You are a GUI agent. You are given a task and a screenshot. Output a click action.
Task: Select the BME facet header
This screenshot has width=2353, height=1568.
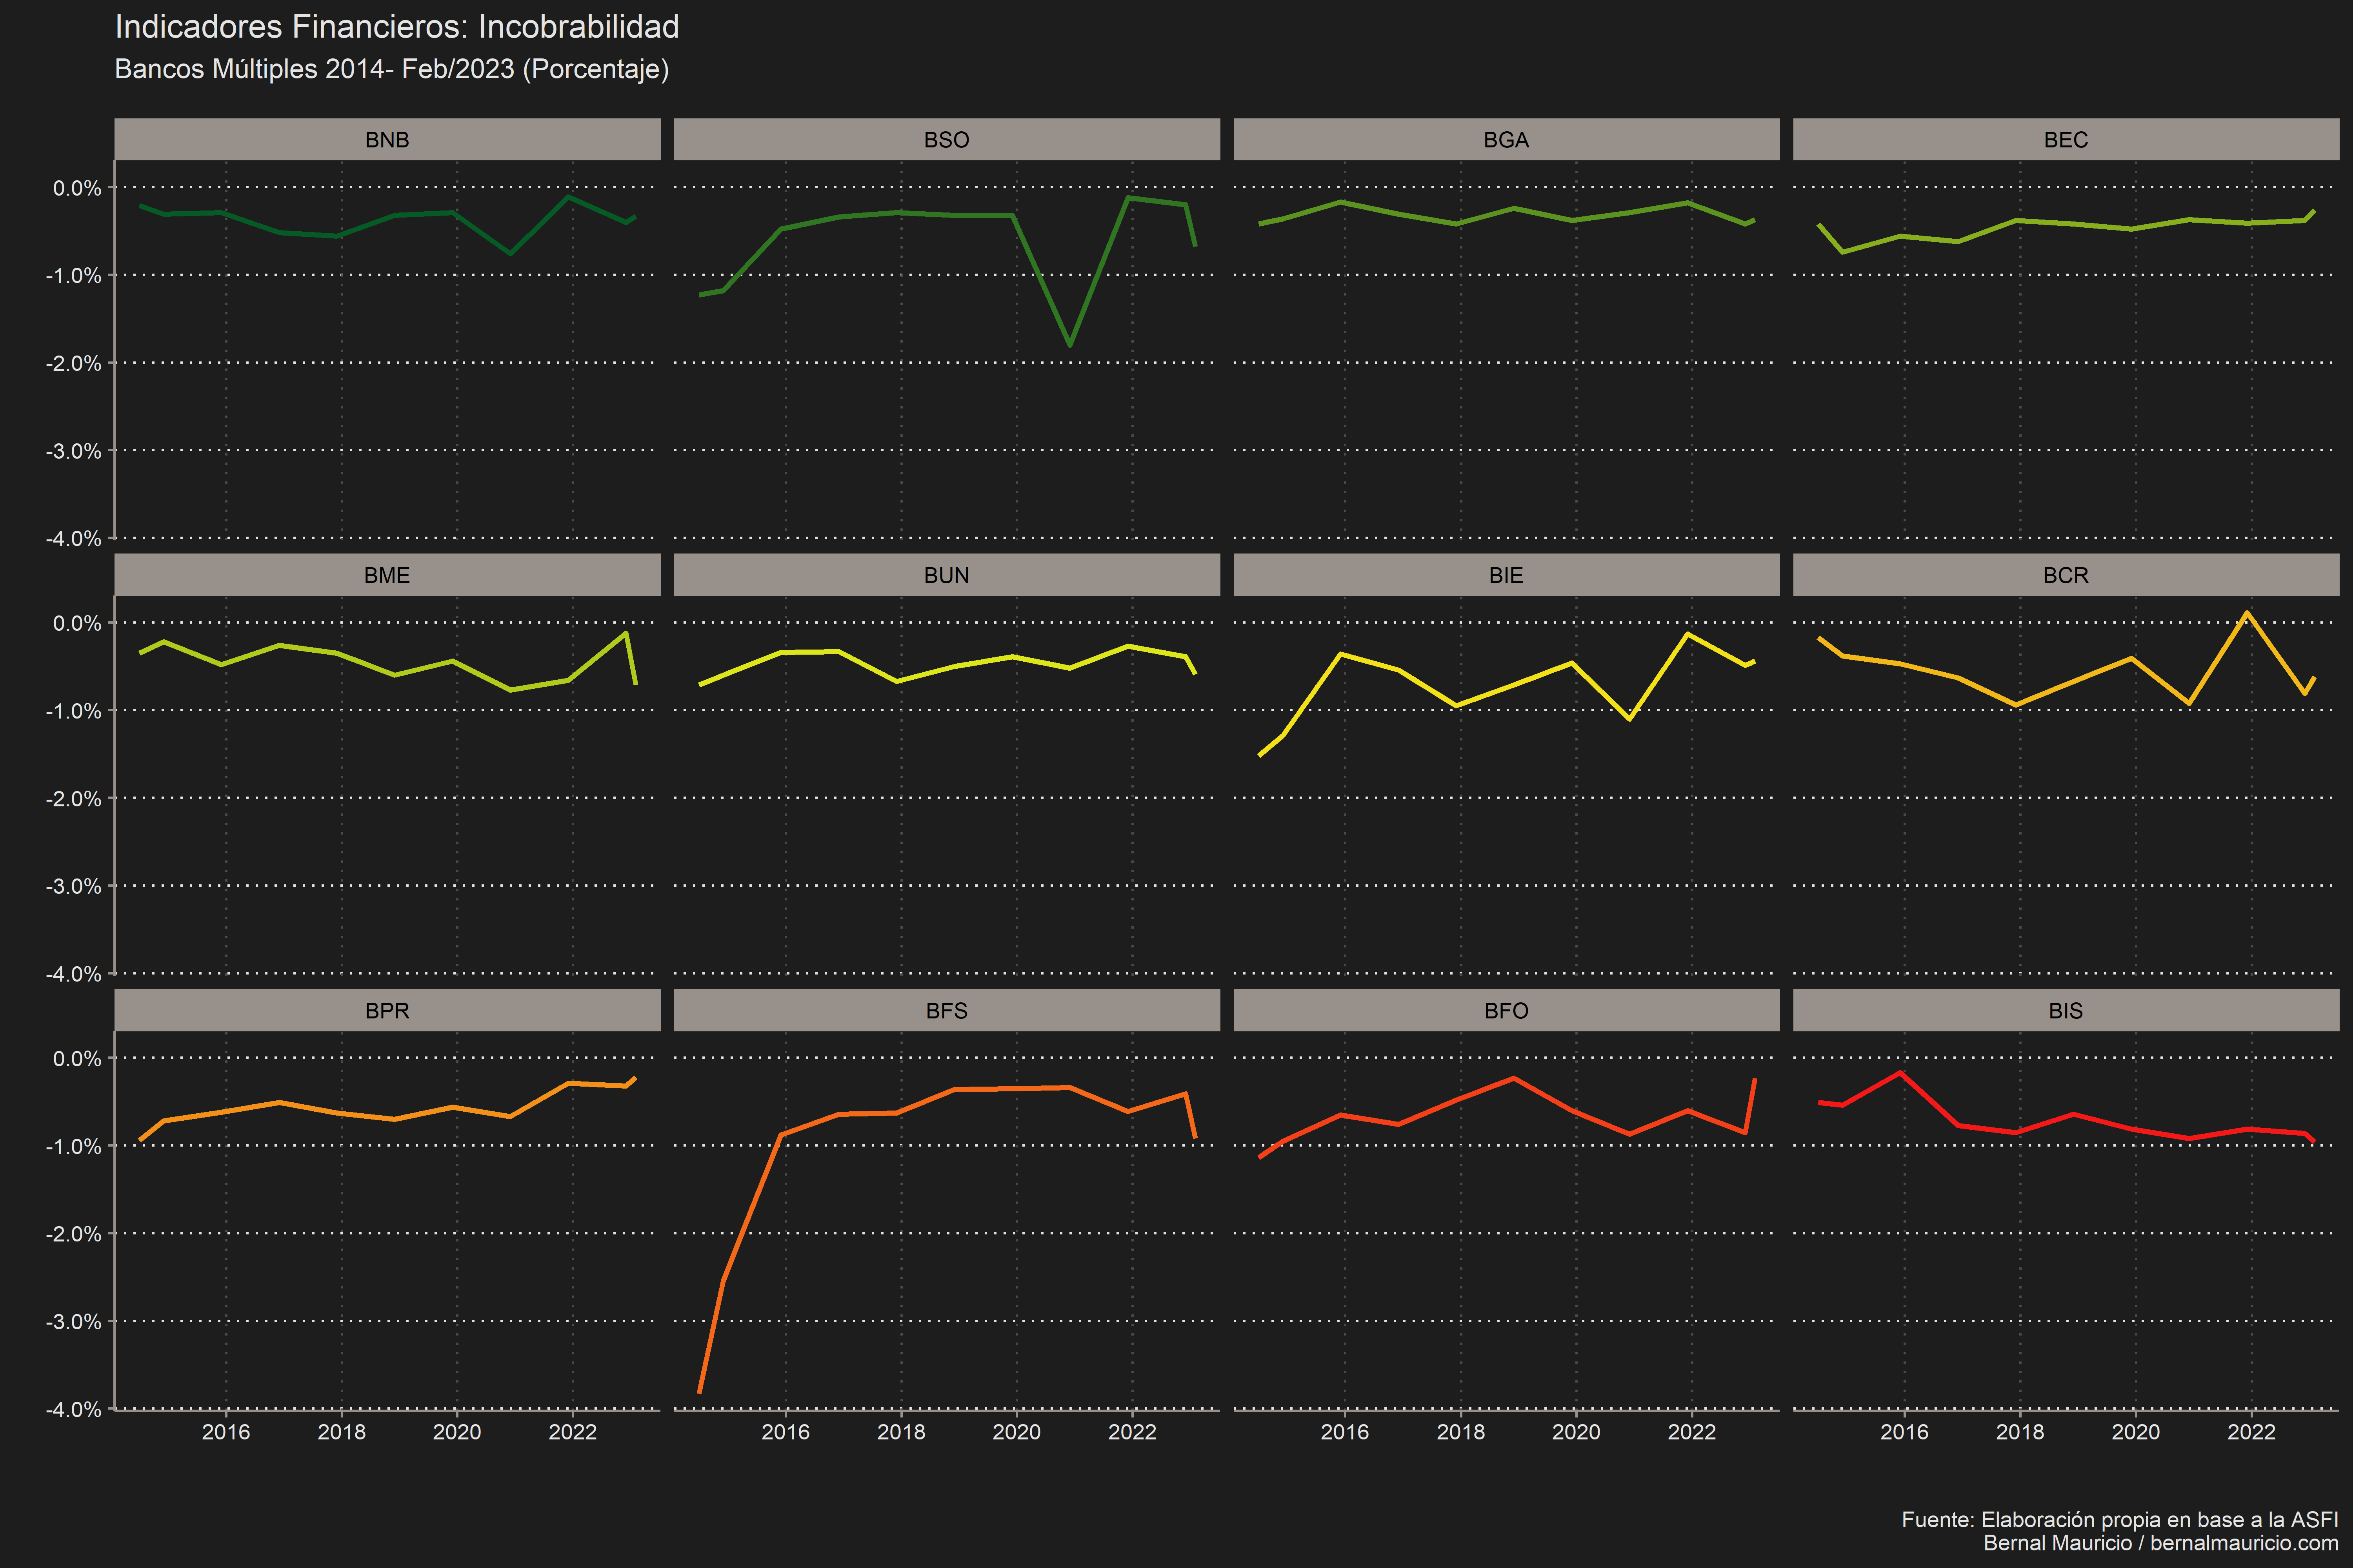[x=387, y=575]
